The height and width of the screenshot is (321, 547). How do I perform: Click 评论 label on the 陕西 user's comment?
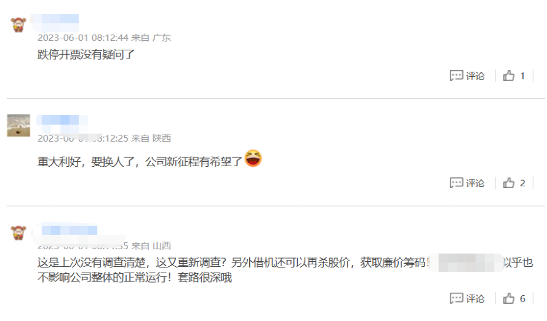pos(475,183)
